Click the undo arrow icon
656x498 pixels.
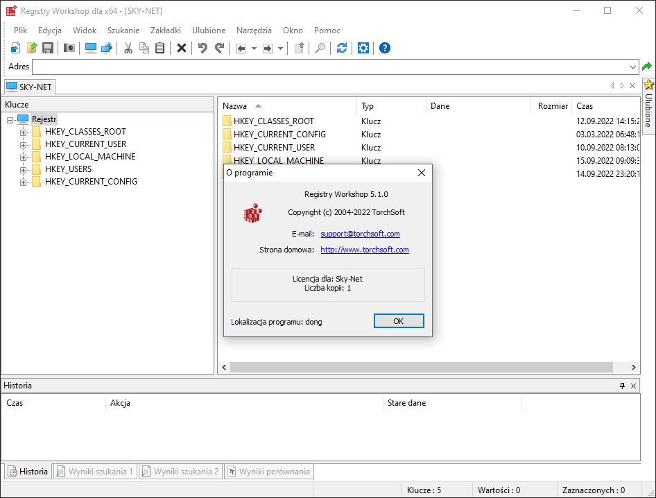[x=203, y=48]
